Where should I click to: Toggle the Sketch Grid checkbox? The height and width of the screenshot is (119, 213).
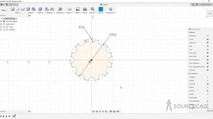(x=208, y=43)
